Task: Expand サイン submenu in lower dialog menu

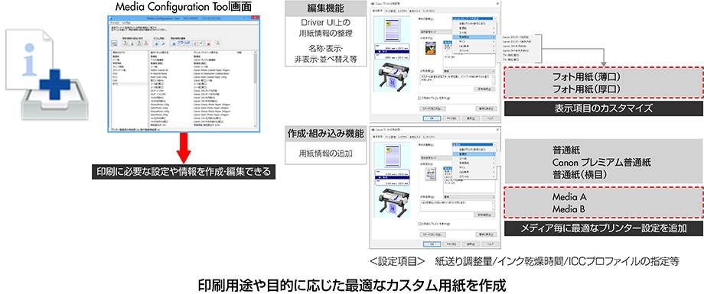Action: click(x=474, y=167)
